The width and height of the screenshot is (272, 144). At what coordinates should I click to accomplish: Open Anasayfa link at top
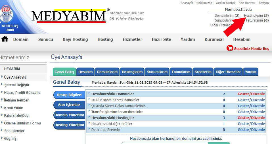(x=187, y=3)
